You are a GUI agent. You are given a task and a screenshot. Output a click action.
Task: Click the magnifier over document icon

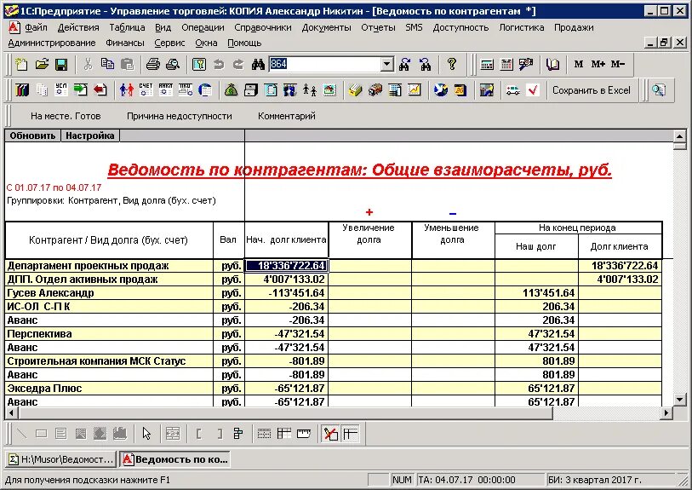[x=659, y=90]
